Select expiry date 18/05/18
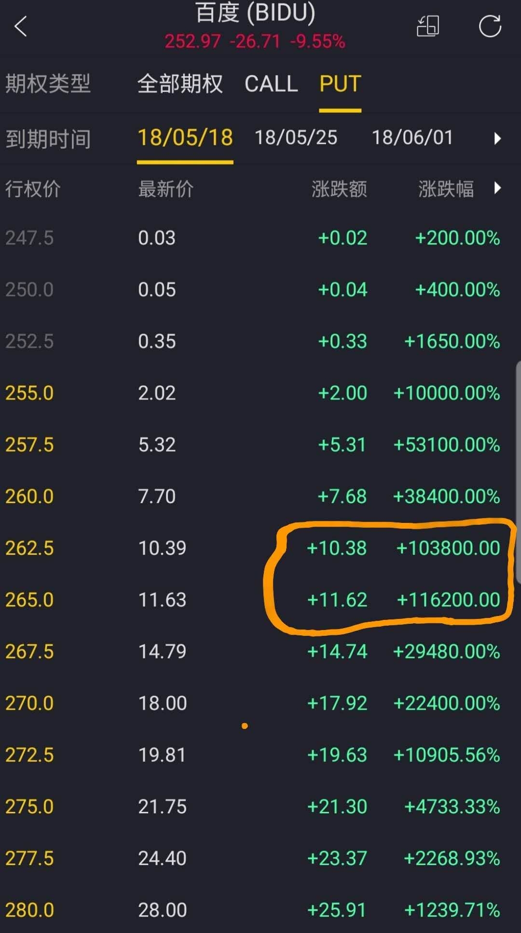Viewport: 521px width, 933px height. point(185,138)
